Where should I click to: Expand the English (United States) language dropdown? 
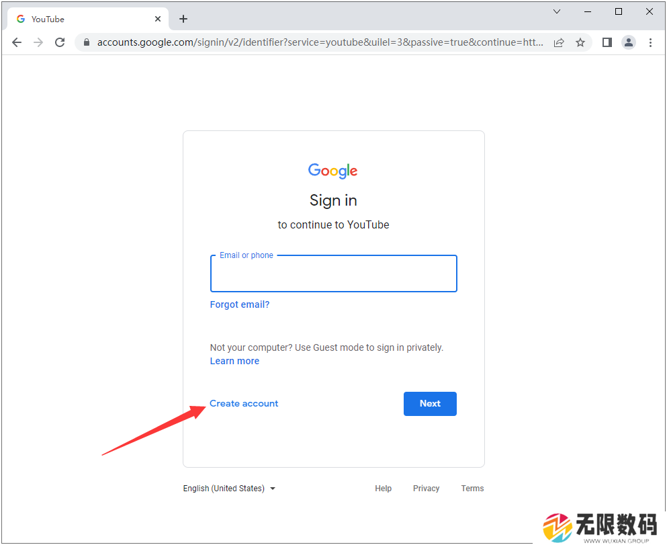229,489
